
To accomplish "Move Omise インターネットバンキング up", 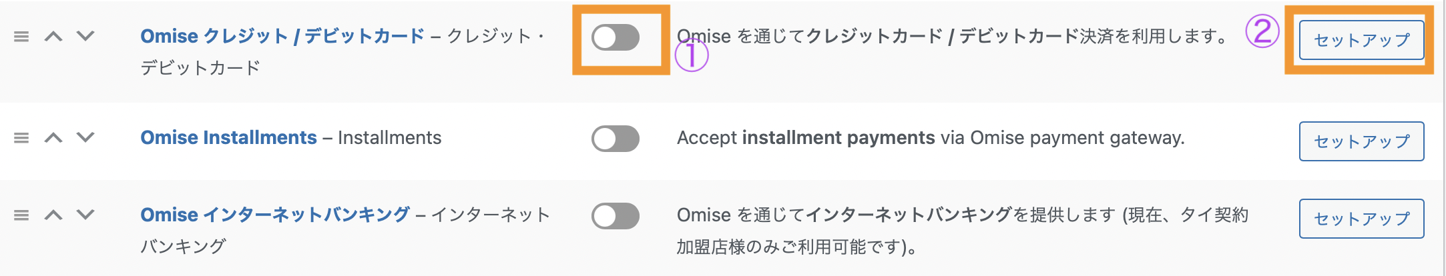I will [x=53, y=215].
